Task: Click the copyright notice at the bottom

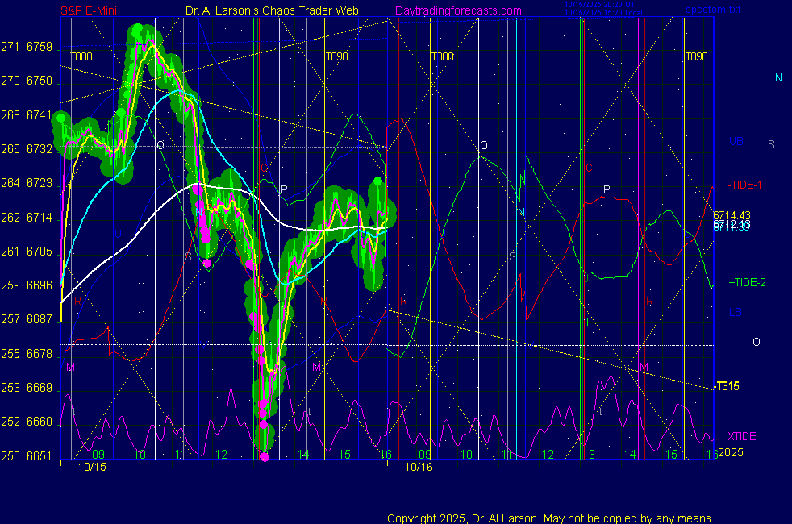Action: point(550,518)
